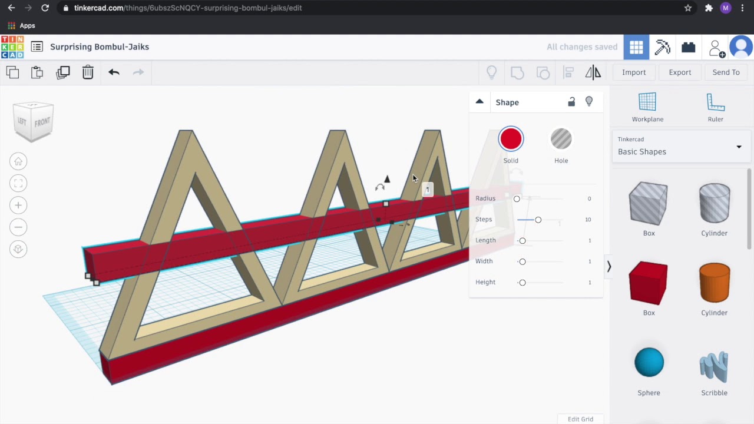Click the Export button
This screenshot has height=424, width=754.
pyautogui.click(x=680, y=72)
